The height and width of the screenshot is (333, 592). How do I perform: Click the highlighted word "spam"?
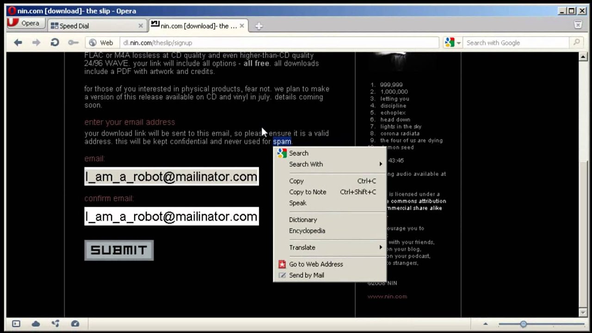(x=282, y=142)
